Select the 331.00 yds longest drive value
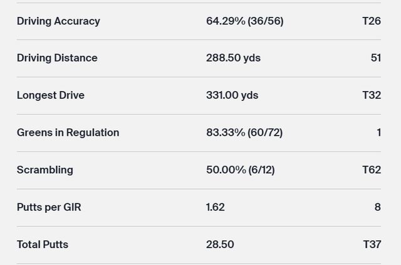 point(232,95)
